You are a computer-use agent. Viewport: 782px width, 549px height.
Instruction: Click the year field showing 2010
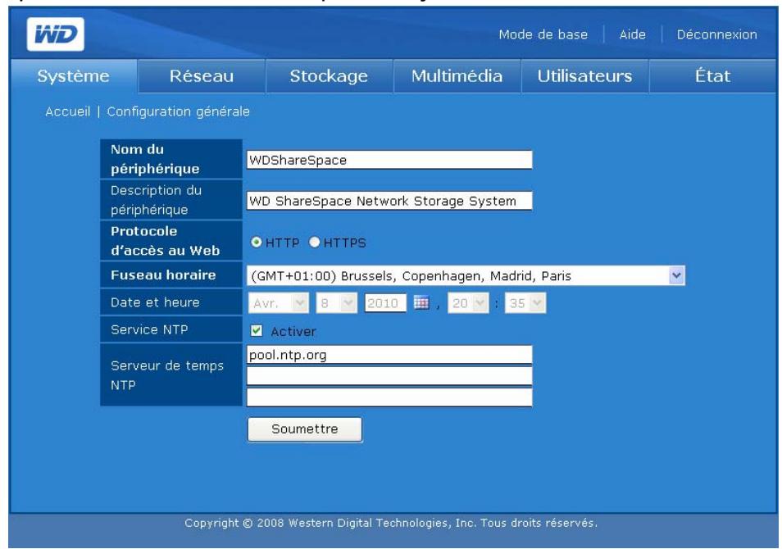385,303
